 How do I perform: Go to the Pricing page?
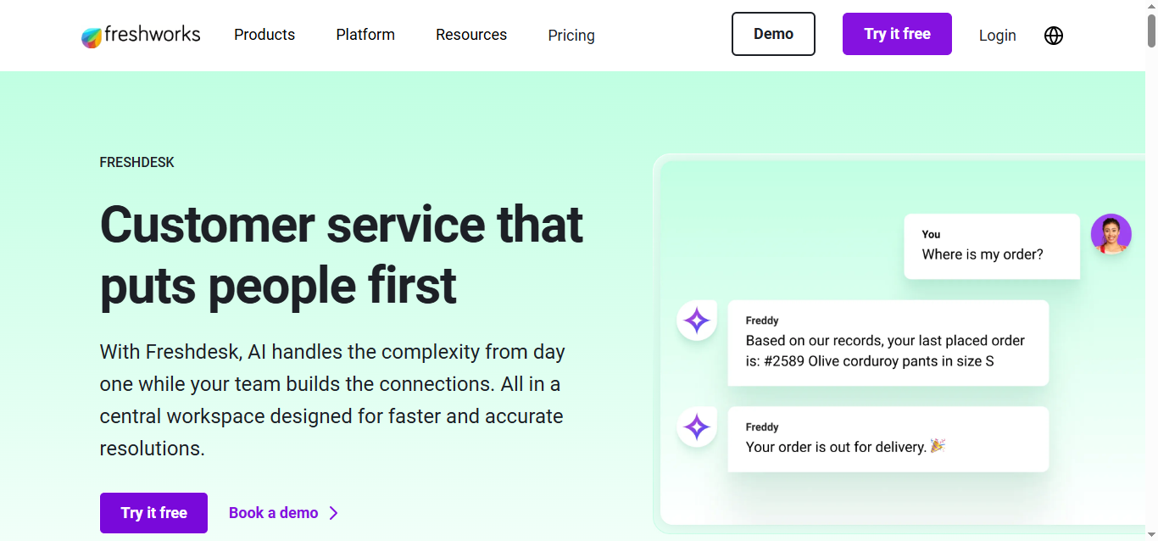point(571,36)
